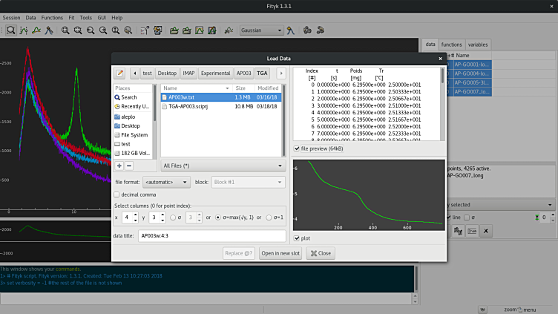The width and height of the screenshot is (558, 314).
Task: Enable the decimal comma checkbox
Action: (x=117, y=194)
